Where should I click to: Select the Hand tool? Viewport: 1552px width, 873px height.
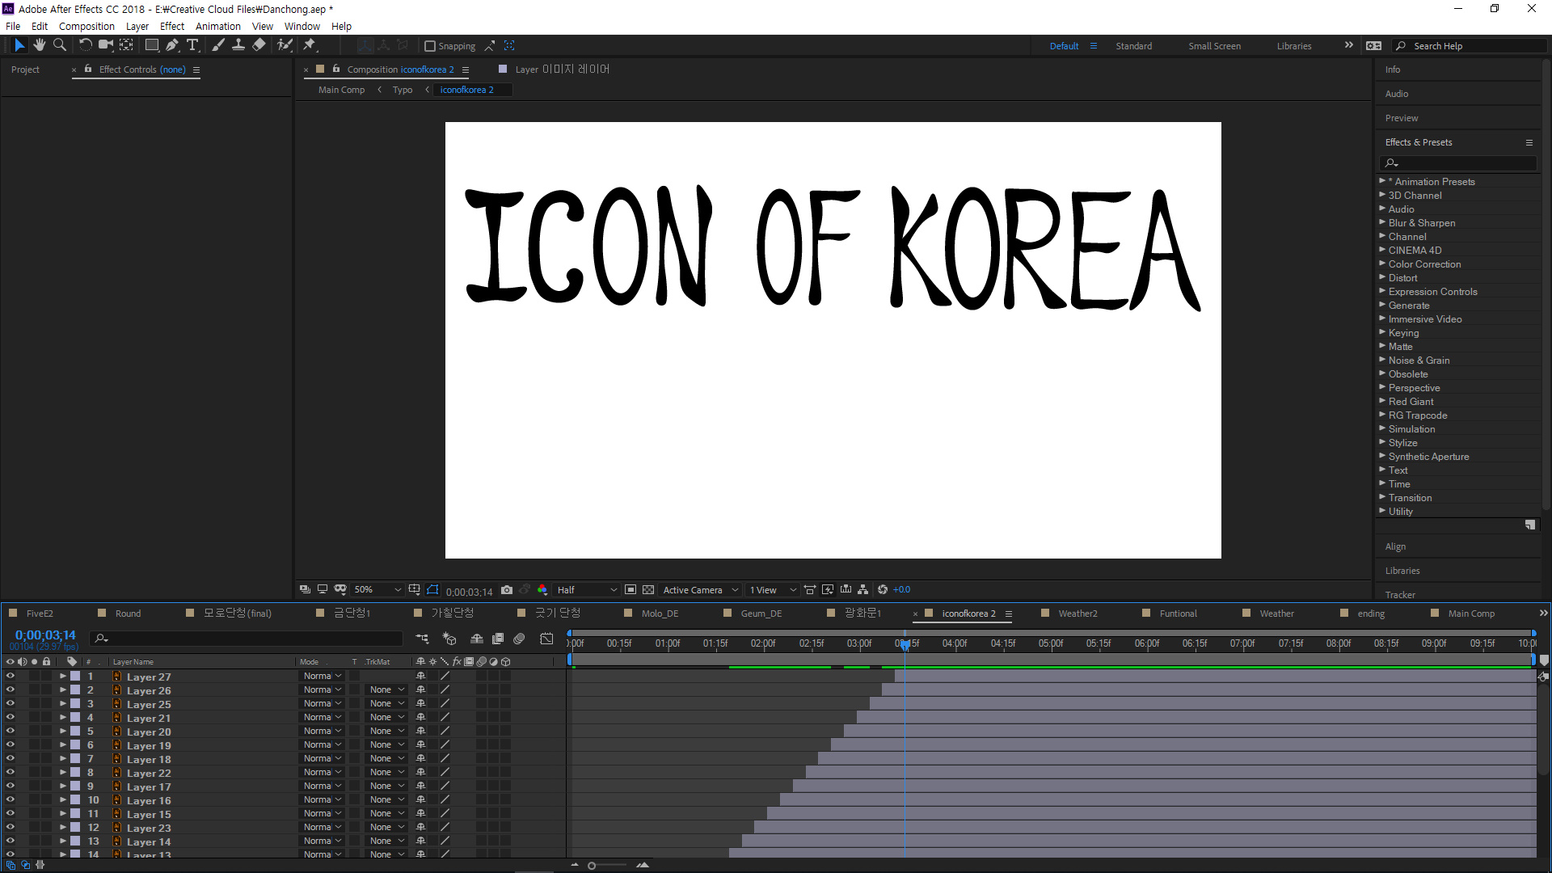(39, 45)
